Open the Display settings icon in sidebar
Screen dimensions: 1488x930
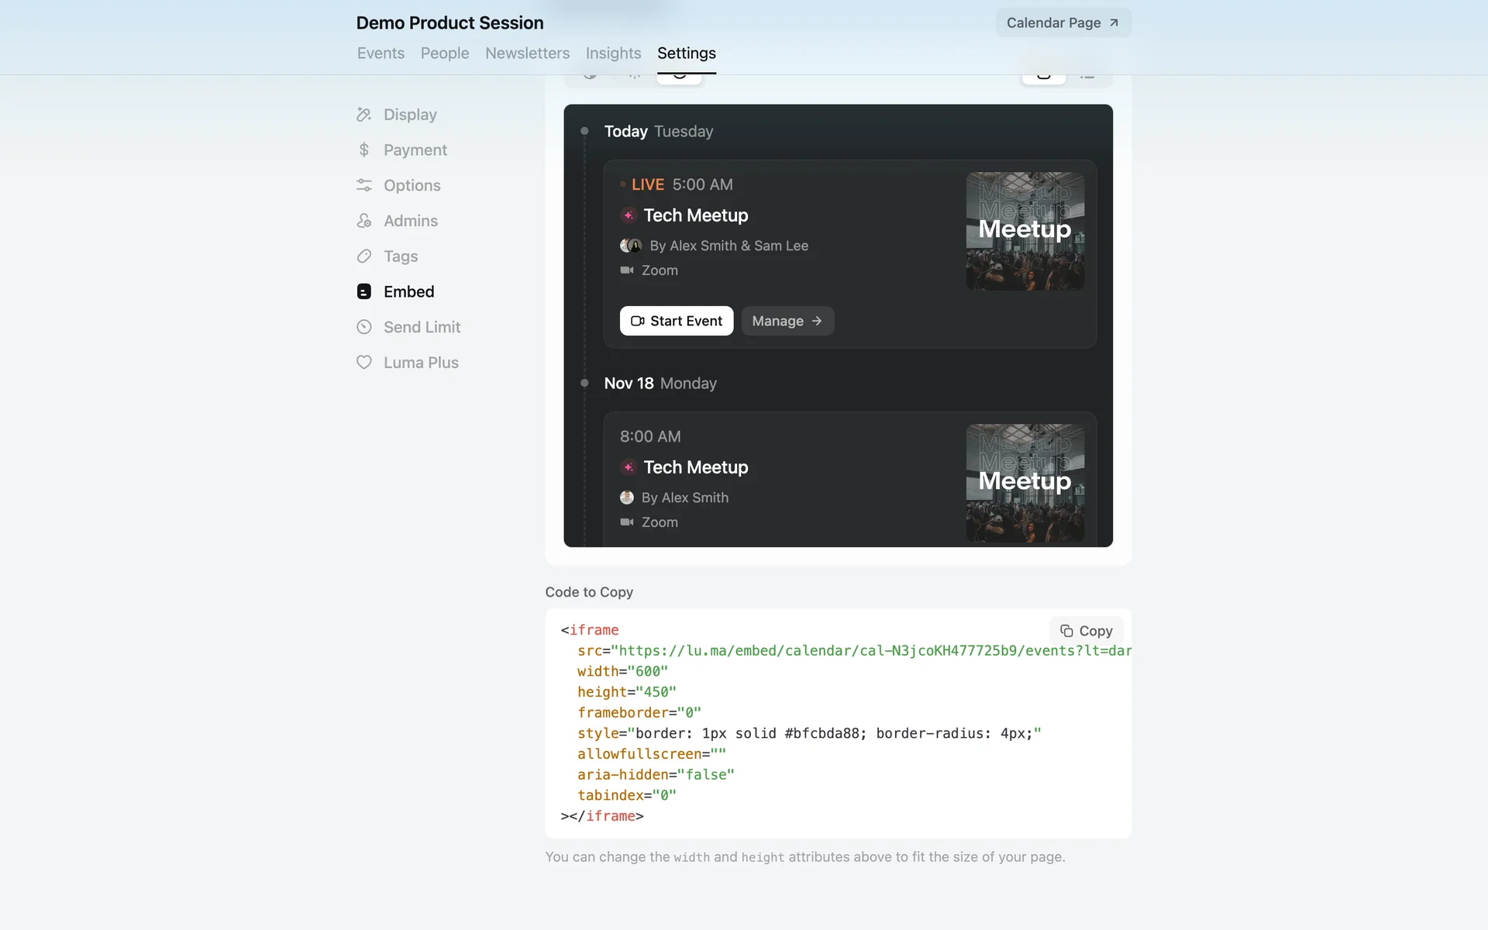click(x=363, y=115)
